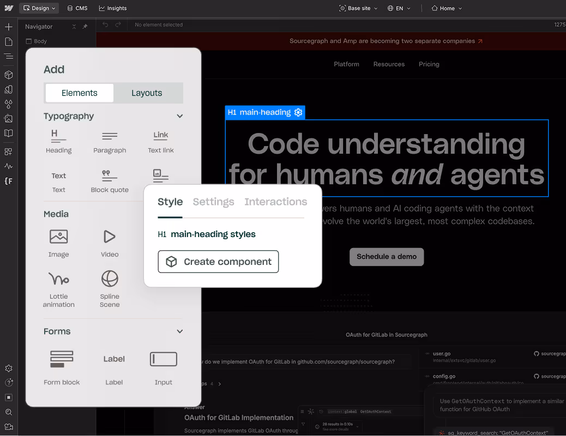Open the Apps grid icon
The height and width of the screenshot is (436, 566).
point(9,152)
